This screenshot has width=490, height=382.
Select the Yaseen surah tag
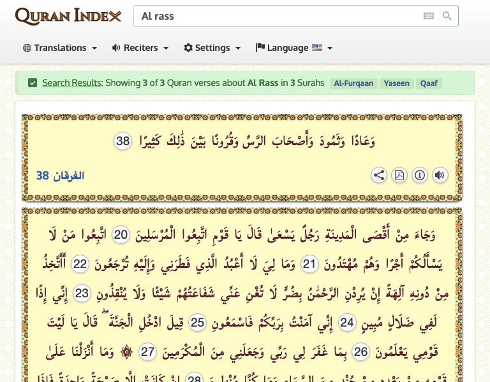pyautogui.click(x=397, y=83)
